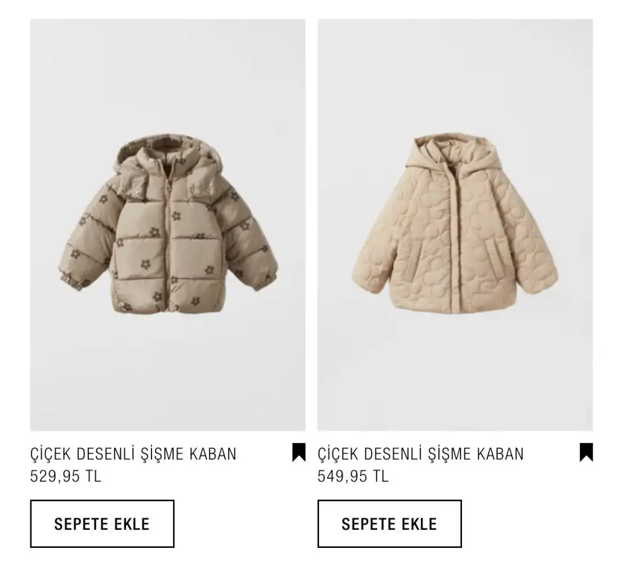
Task: Click the 529,95 TL price text
Action: point(65,476)
